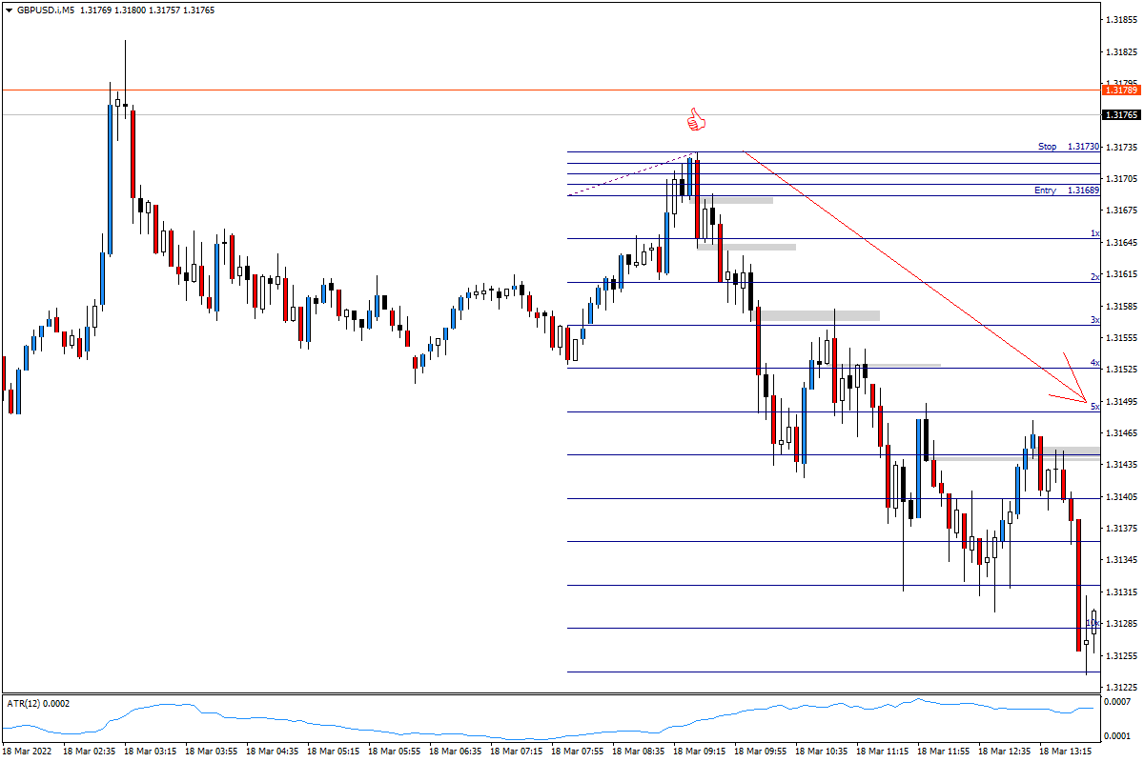Click the 18 Mar 03:15 time label
The image size is (1144, 762).
150,752
